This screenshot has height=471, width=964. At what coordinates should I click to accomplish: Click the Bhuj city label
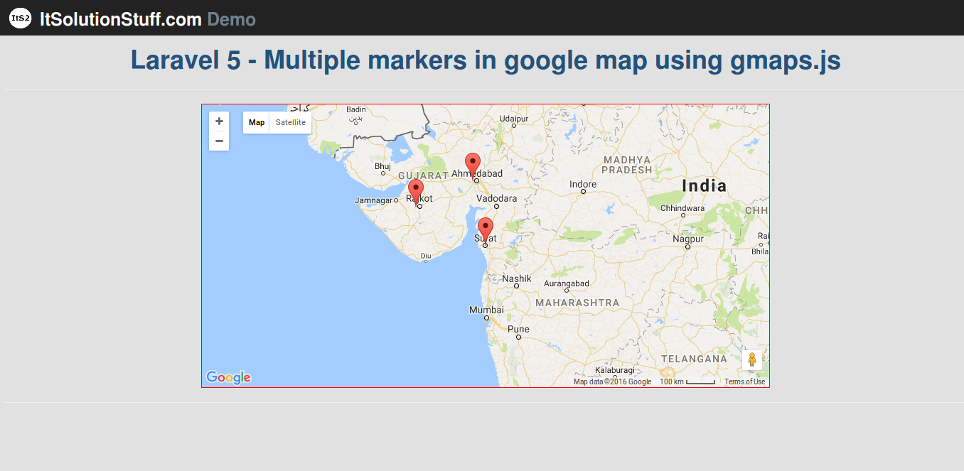pos(382,166)
